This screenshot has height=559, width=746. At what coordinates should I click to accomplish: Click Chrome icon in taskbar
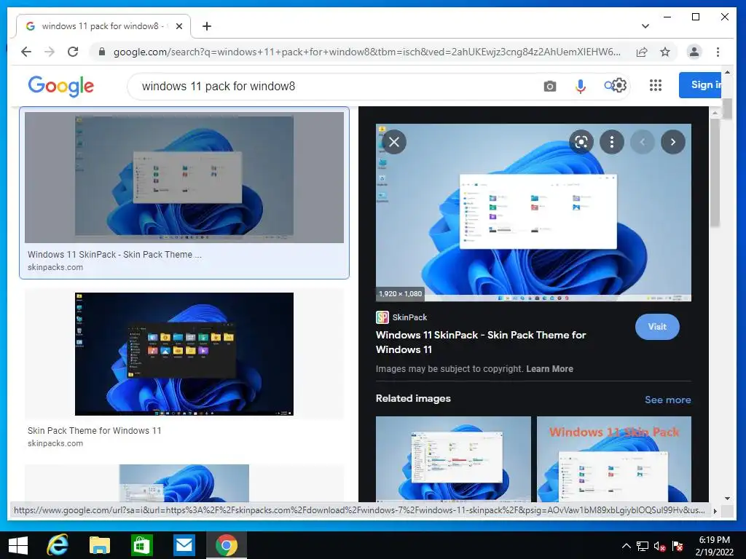pos(226,545)
